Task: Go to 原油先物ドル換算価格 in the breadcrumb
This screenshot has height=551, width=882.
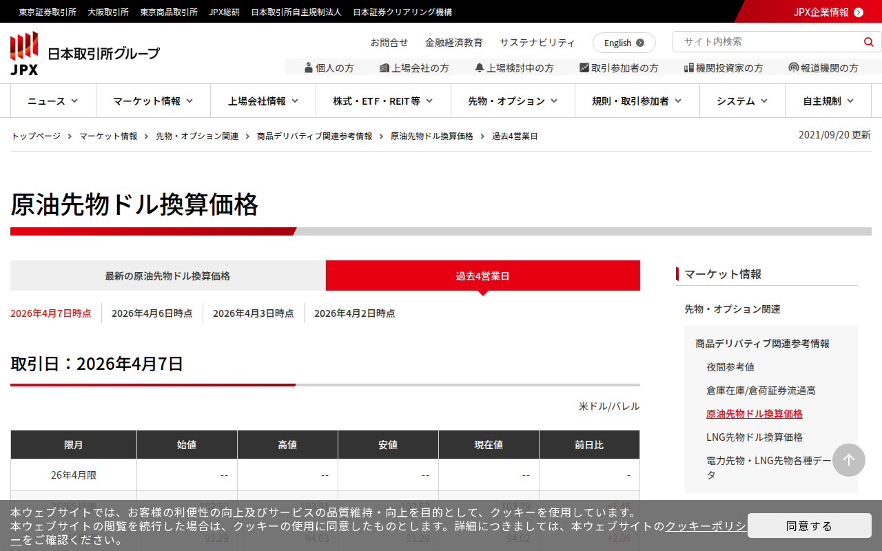Action: point(432,136)
